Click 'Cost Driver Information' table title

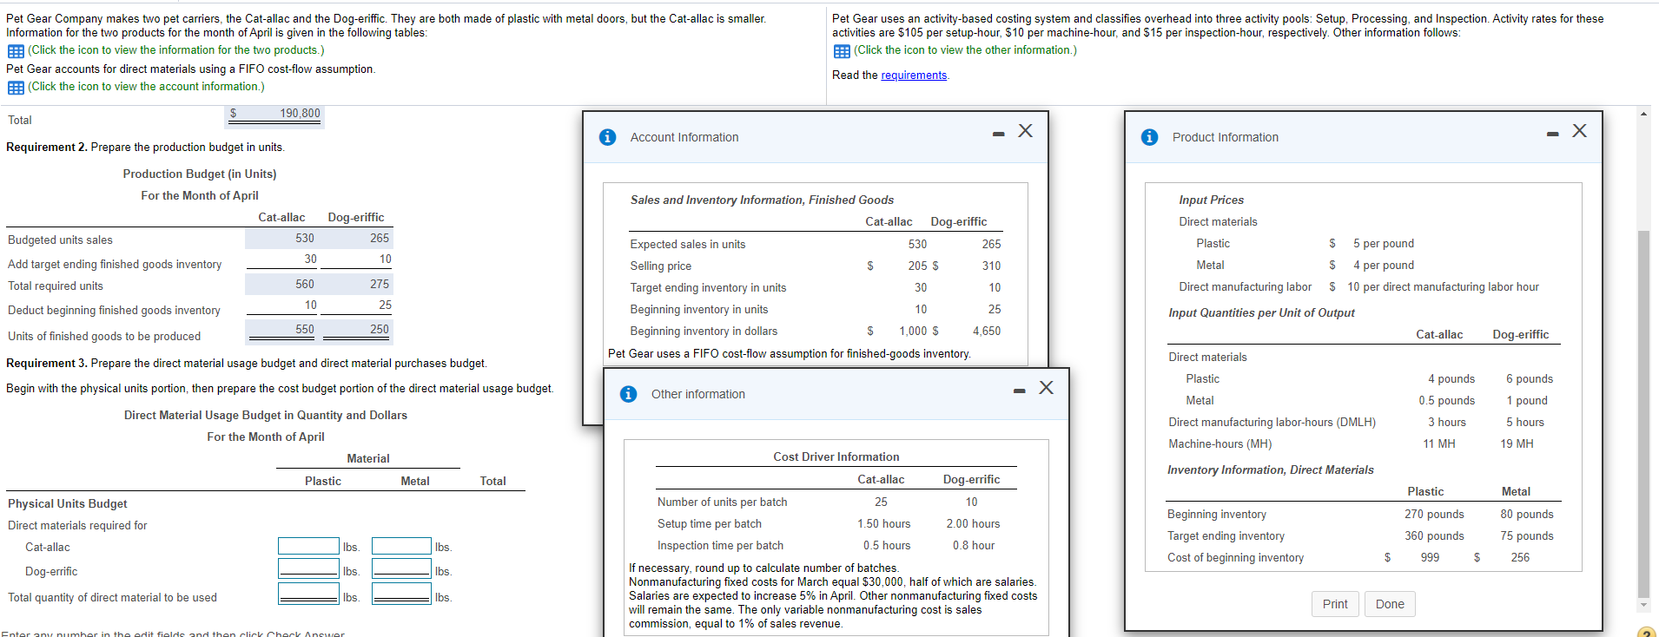(x=836, y=457)
